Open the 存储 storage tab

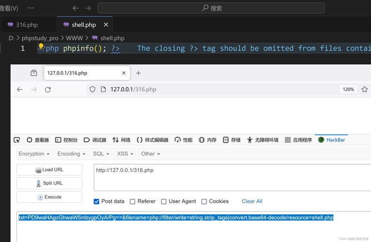click(x=232, y=140)
